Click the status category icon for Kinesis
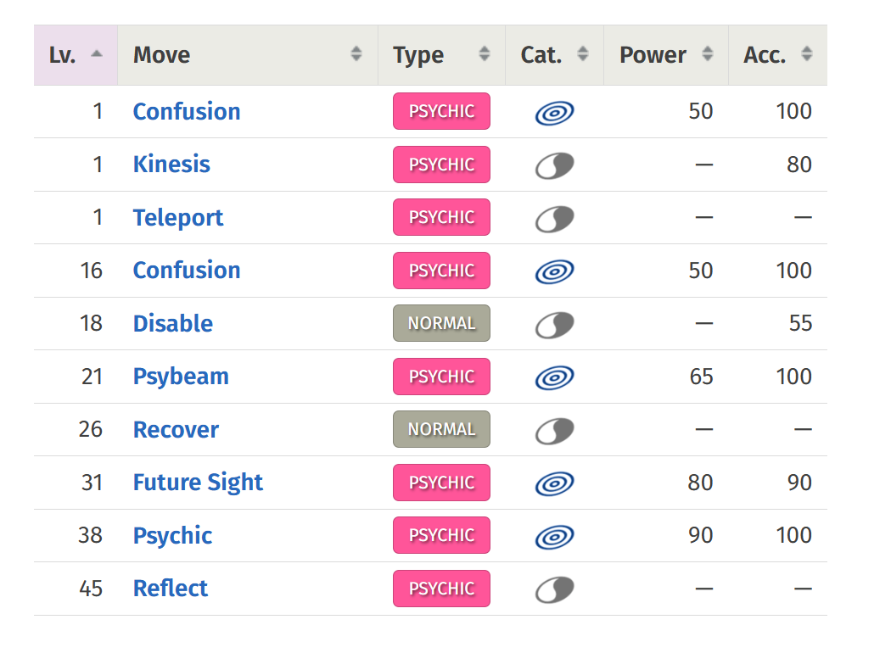The image size is (891, 653). [555, 166]
